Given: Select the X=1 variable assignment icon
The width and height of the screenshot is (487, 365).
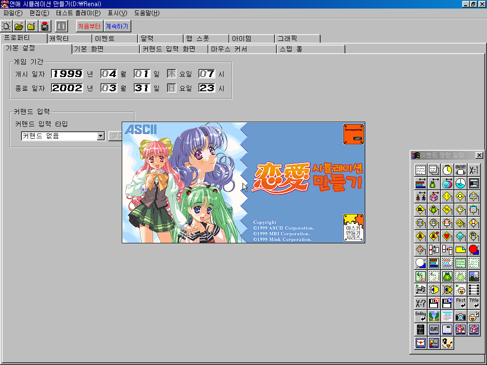Looking at the screenshot, I should coord(474,170).
